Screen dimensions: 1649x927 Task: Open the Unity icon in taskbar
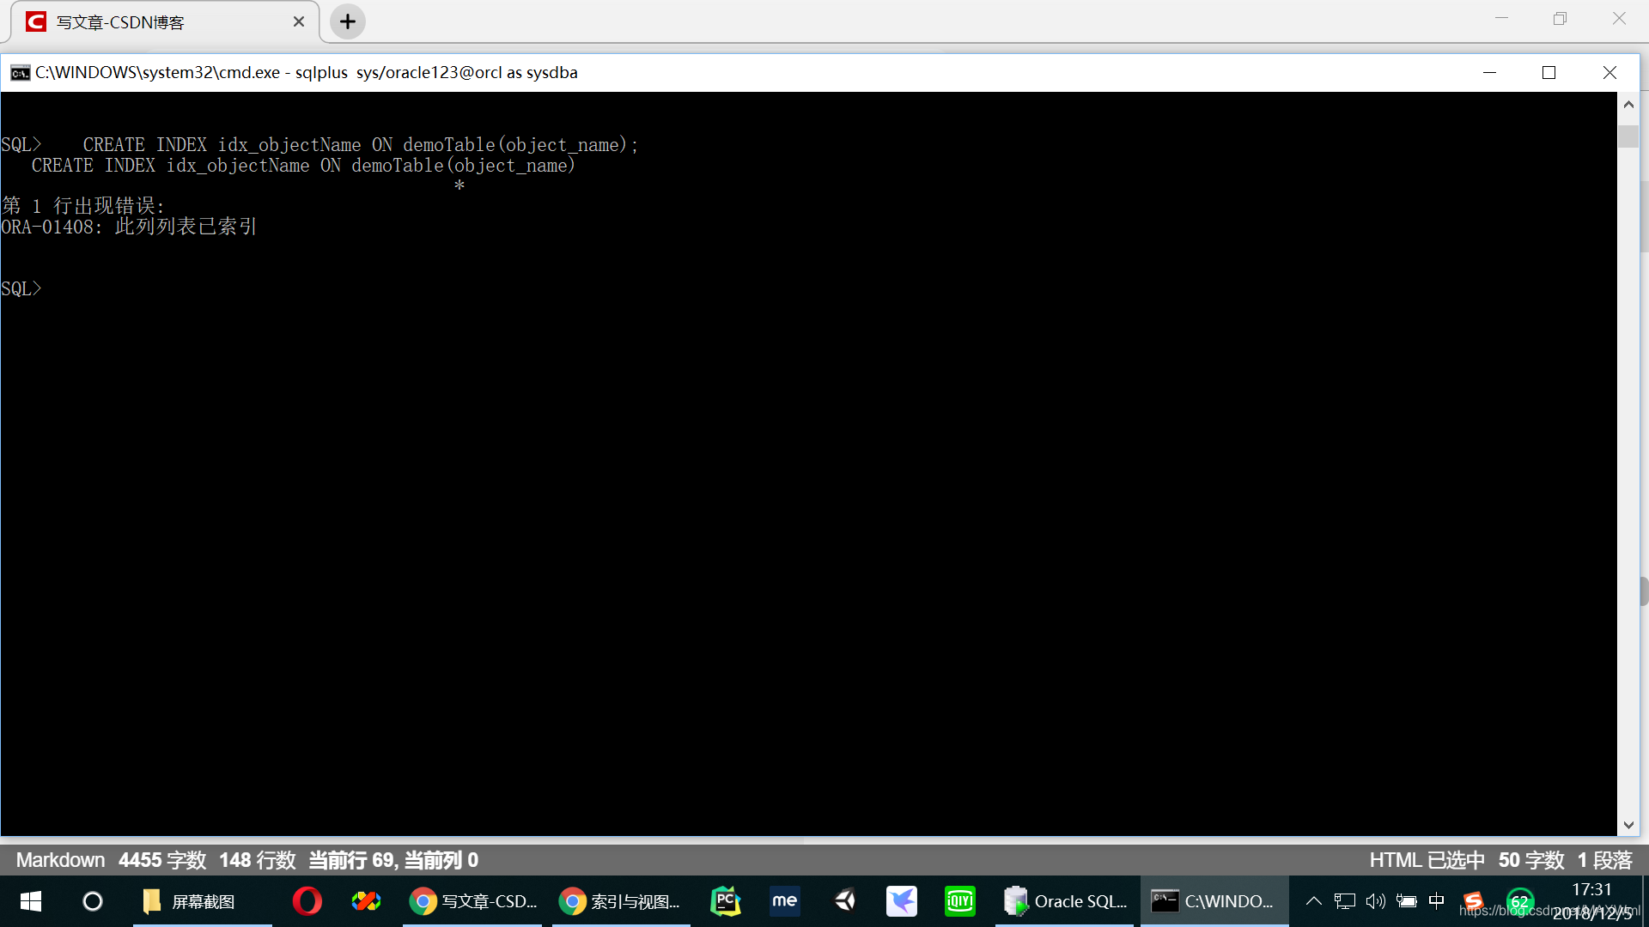tap(844, 901)
